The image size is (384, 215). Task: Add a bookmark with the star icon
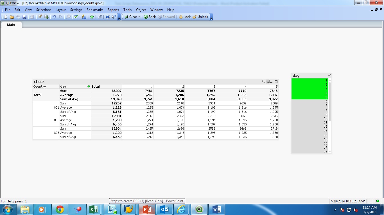(92, 17)
